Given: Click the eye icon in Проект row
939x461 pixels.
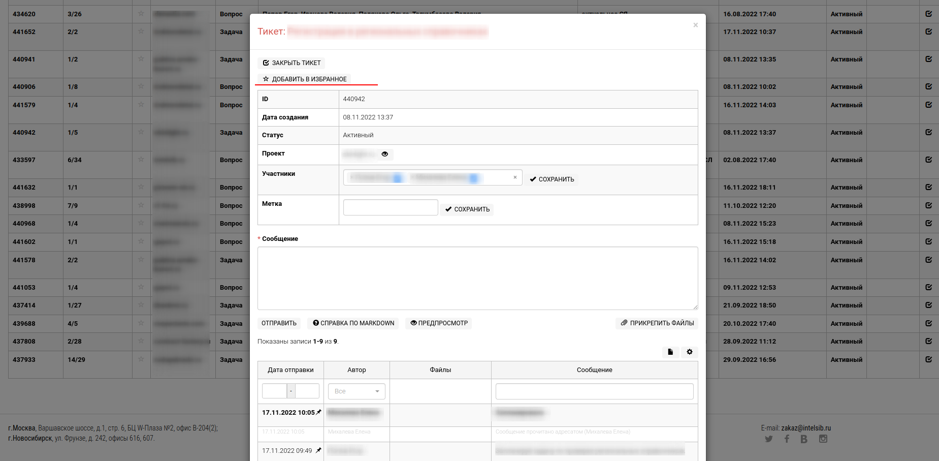Looking at the screenshot, I should (384, 154).
